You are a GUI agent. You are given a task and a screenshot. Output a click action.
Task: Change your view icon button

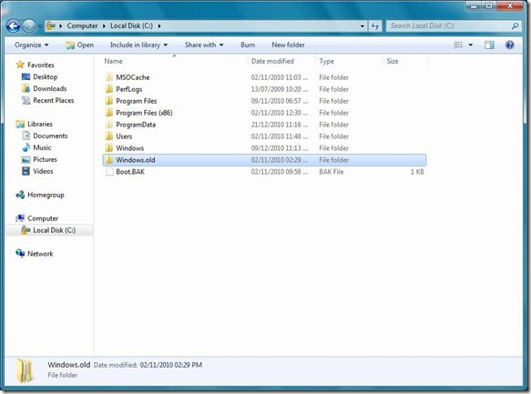coord(458,45)
